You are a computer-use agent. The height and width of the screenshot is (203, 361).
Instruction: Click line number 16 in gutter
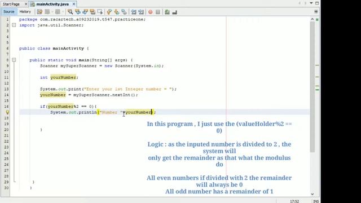(x=6, y=107)
